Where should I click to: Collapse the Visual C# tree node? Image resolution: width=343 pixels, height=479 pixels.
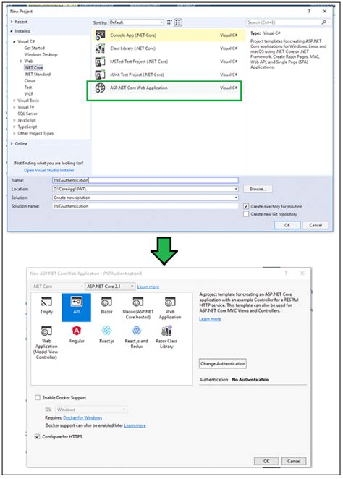(x=14, y=41)
